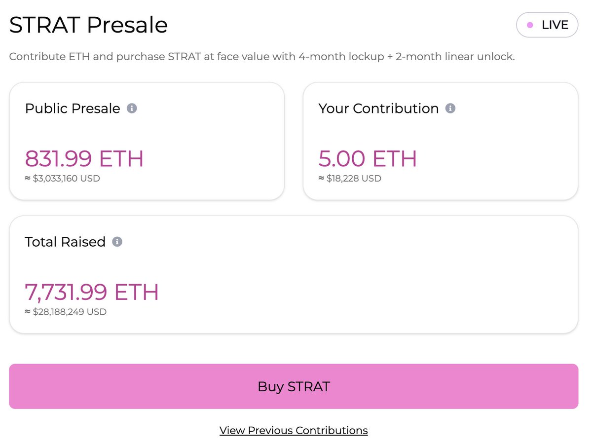
Task: Select the 7,731.99 ETH total amount
Action: tap(92, 292)
